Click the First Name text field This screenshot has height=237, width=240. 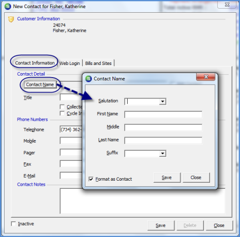click(163, 115)
